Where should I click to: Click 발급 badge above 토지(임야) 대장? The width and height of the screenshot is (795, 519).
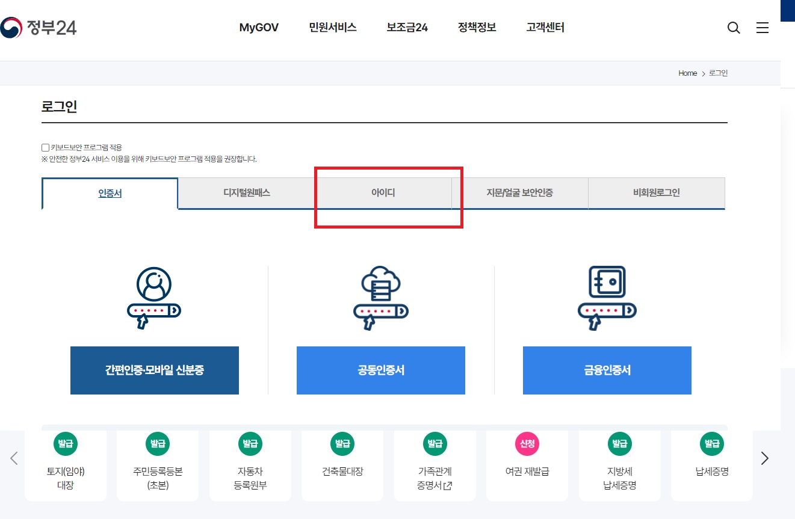(x=66, y=444)
